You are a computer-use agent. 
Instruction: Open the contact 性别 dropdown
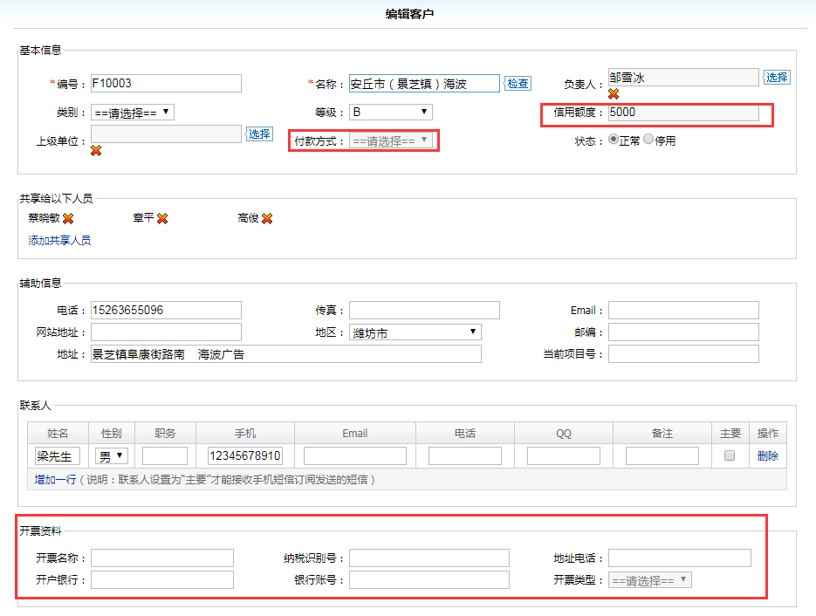112,455
